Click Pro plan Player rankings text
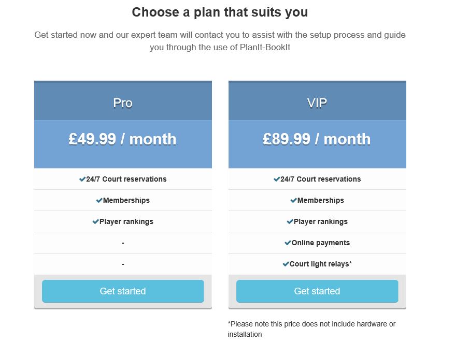Screen dimensions: 455x343 (126, 221)
